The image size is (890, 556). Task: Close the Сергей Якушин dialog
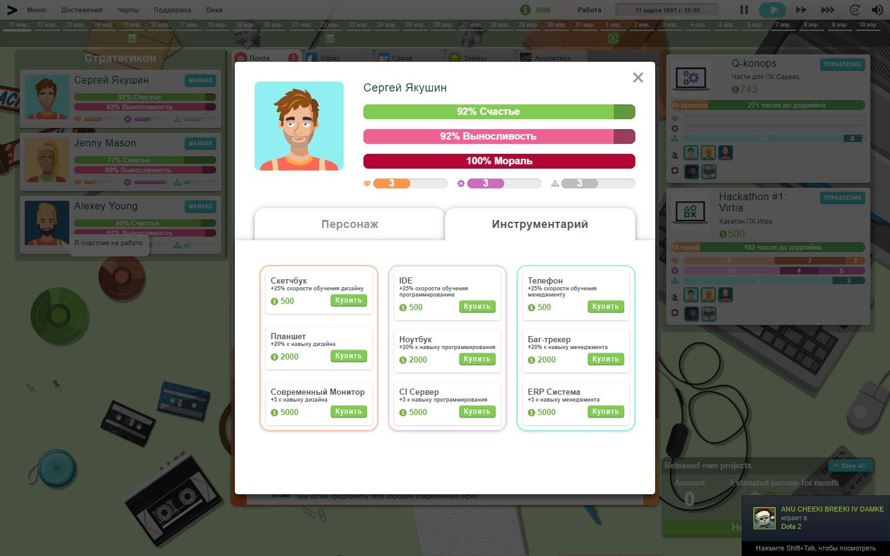pos(638,77)
